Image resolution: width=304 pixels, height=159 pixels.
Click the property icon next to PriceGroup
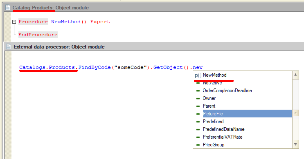pos(198,145)
